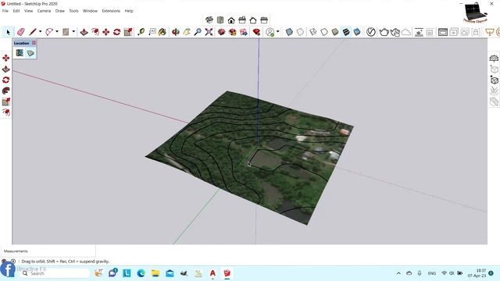Screen dimensions: 500x281
Task: Open the Draw menu
Action: (60, 11)
